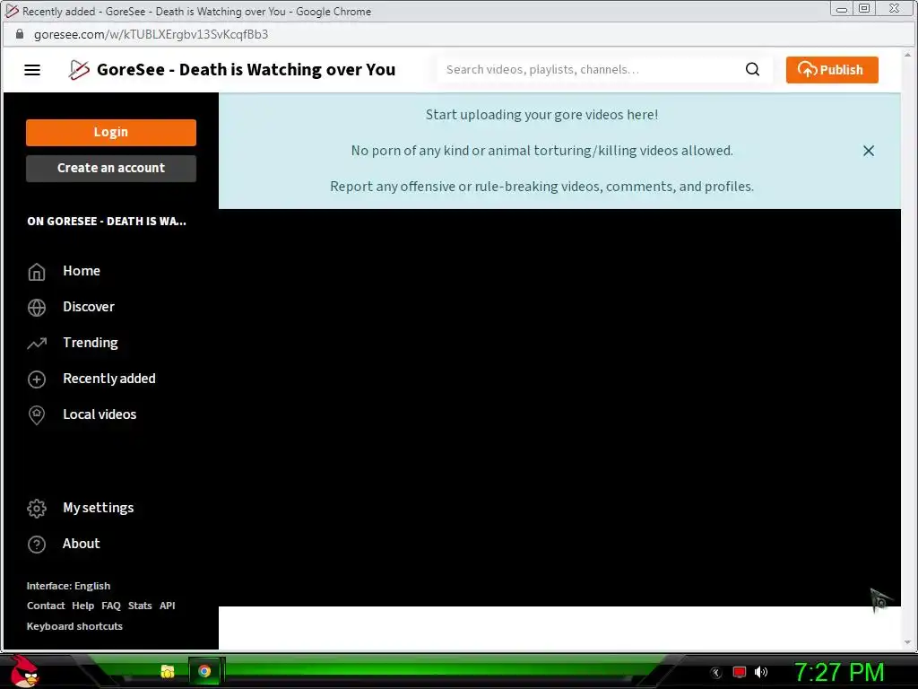This screenshot has height=689, width=918.
Task: Click the Recently added plus icon
Action: [36, 379]
